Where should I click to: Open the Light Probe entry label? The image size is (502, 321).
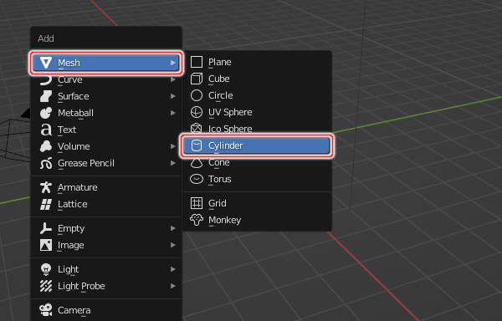click(x=81, y=286)
